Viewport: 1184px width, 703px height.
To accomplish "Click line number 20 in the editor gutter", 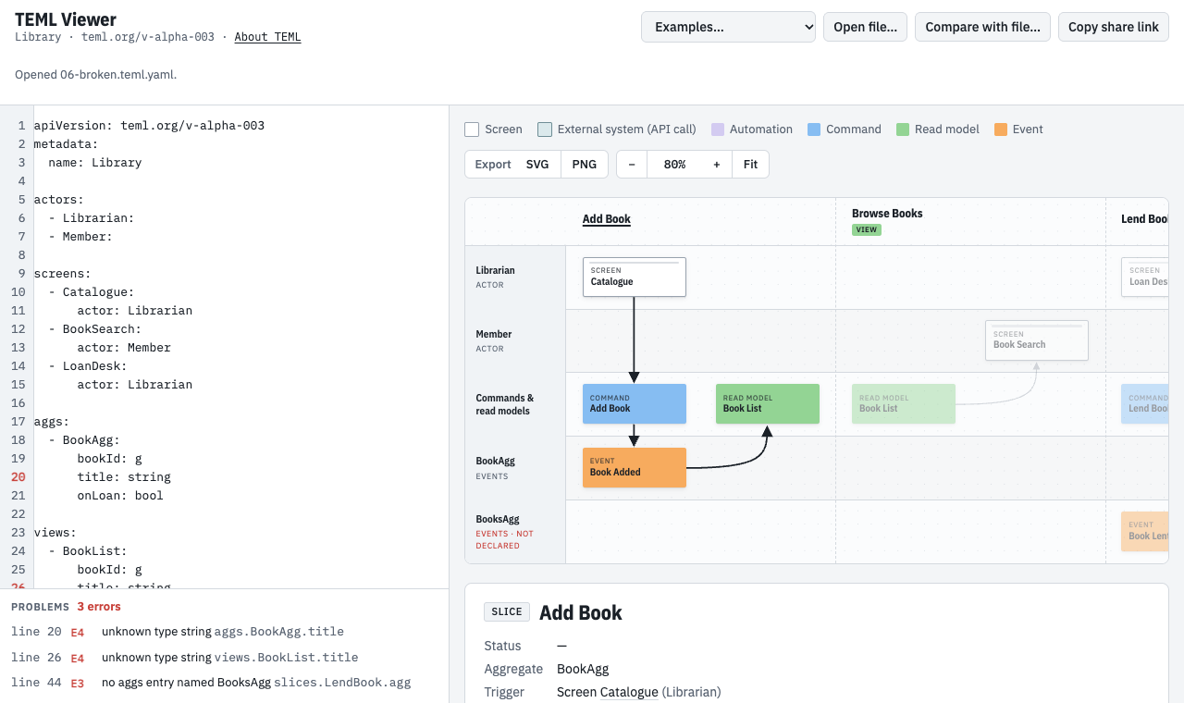I will [x=18, y=477].
